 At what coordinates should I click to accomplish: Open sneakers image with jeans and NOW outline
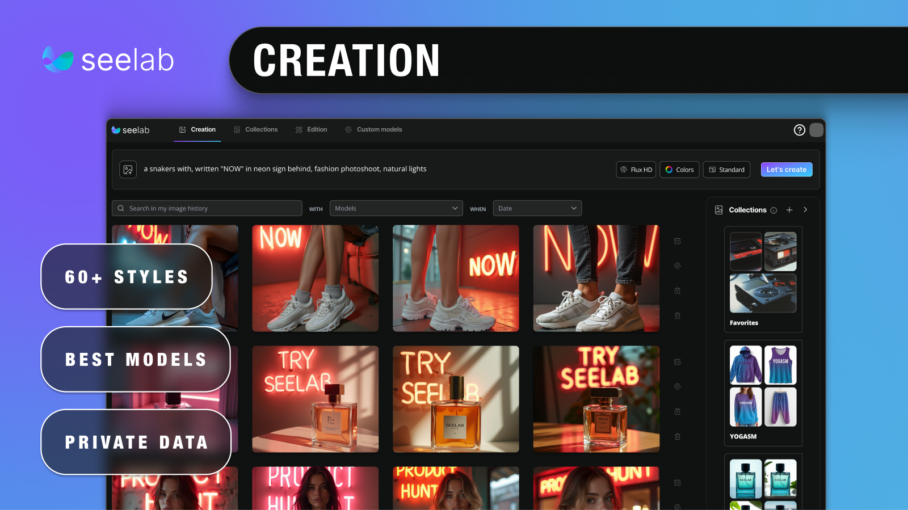(596, 279)
